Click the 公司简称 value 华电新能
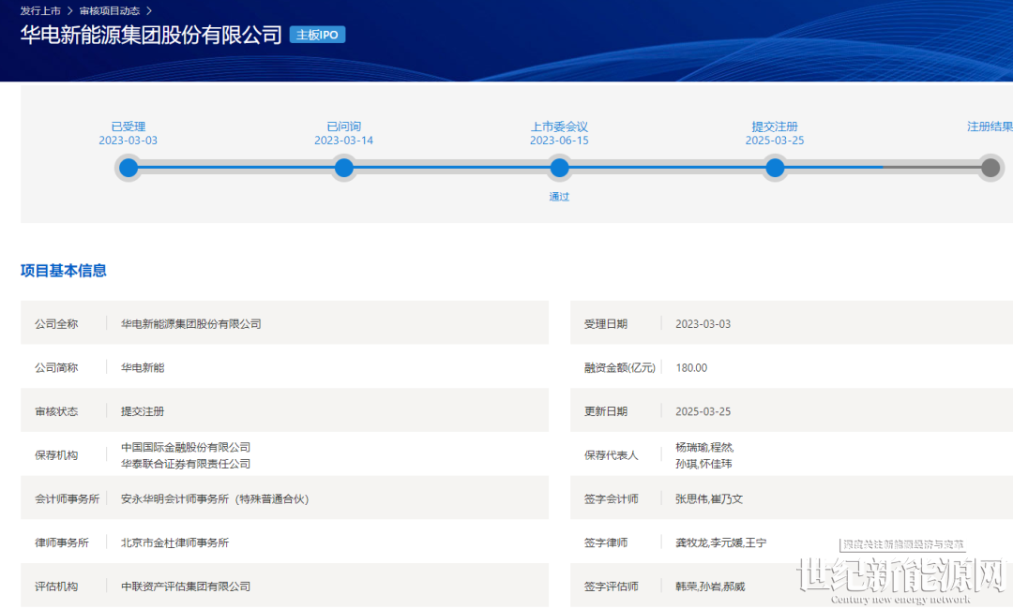This screenshot has height=609, width=1013. tap(143, 367)
